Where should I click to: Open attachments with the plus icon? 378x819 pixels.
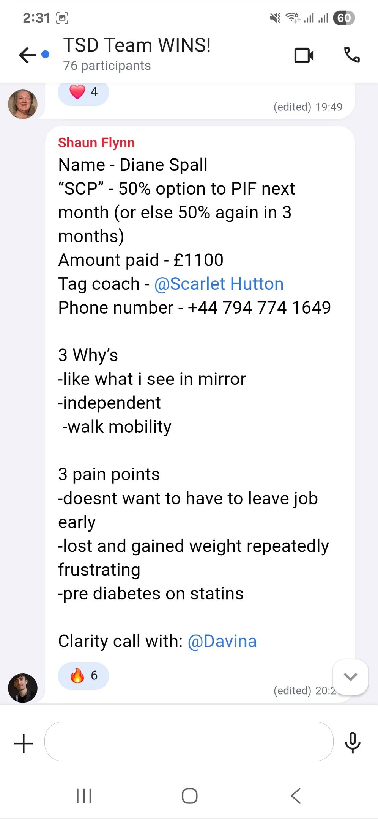point(24,743)
